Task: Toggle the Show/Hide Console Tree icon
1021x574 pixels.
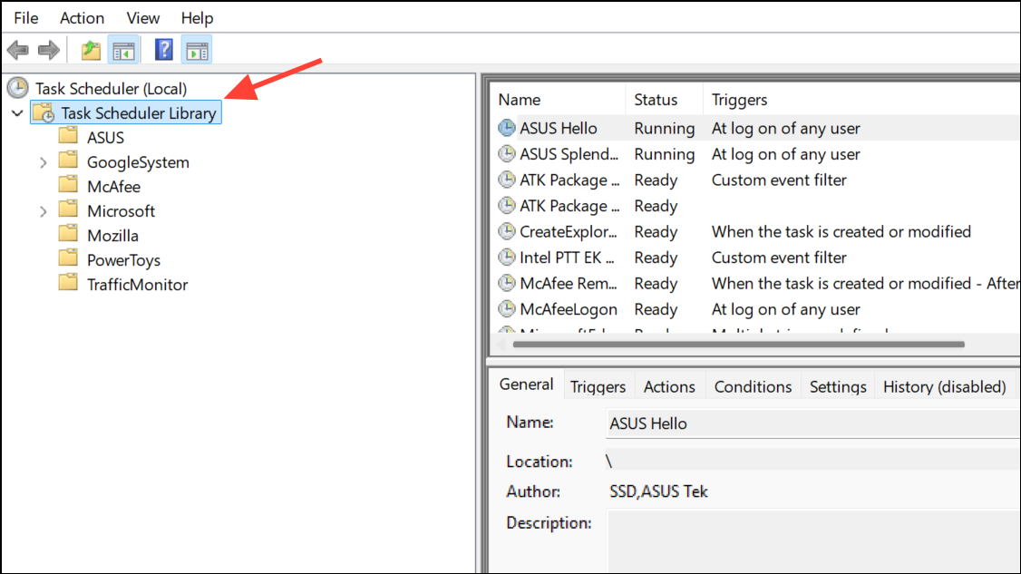Action: coord(123,50)
